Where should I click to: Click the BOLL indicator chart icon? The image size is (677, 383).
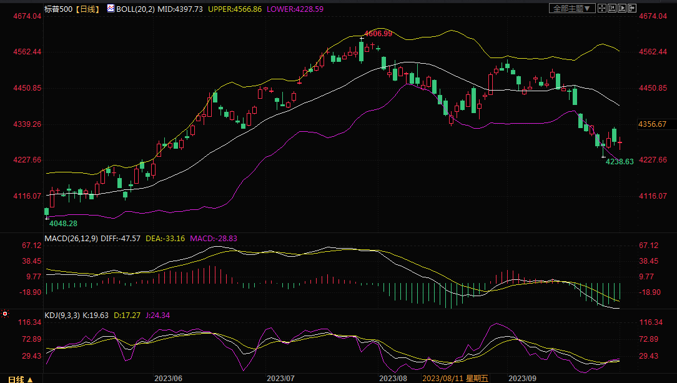coord(111,9)
